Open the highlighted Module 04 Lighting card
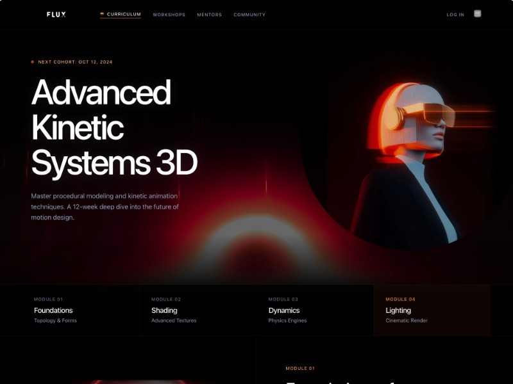This screenshot has height=384, width=513. 431,309
